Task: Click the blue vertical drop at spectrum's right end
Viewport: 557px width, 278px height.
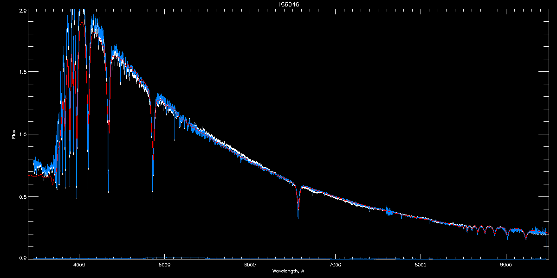Action: 546,243
